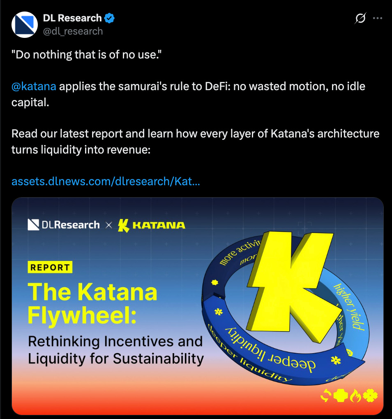The height and width of the screenshot is (419, 392).
Task: Open the @dl_research handle link
Action: pos(73,31)
